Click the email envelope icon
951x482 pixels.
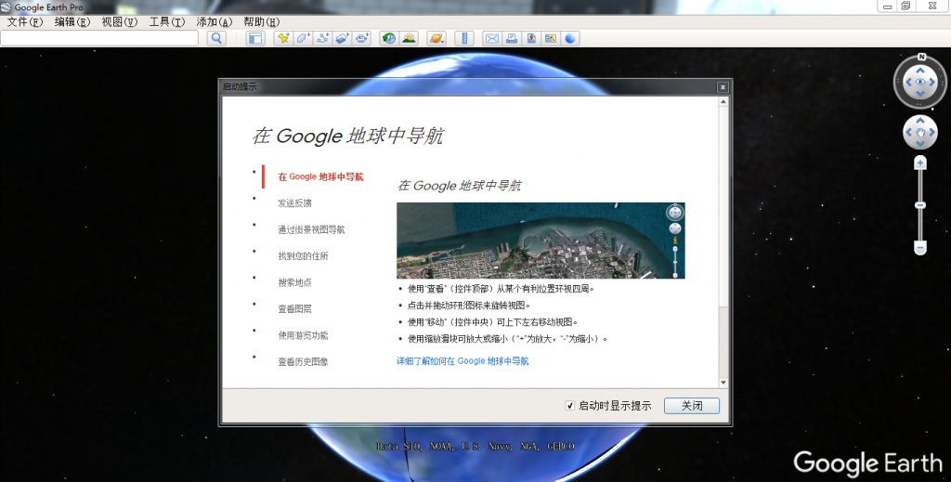pyautogui.click(x=491, y=38)
